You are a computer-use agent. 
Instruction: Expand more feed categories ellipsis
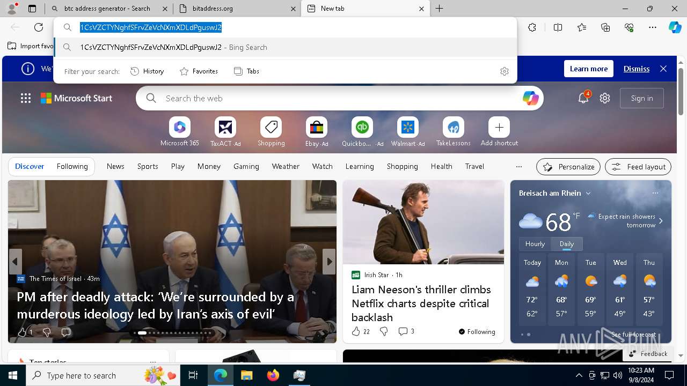[518, 166]
